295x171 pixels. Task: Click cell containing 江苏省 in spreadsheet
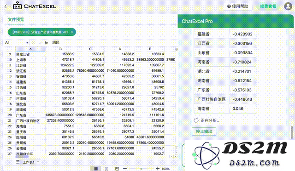coord(30,65)
